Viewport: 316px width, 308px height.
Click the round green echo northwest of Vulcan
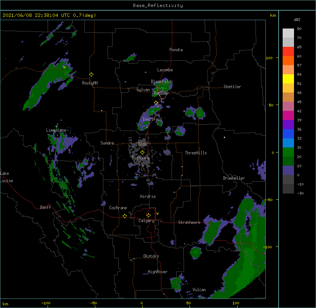pos(195,253)
